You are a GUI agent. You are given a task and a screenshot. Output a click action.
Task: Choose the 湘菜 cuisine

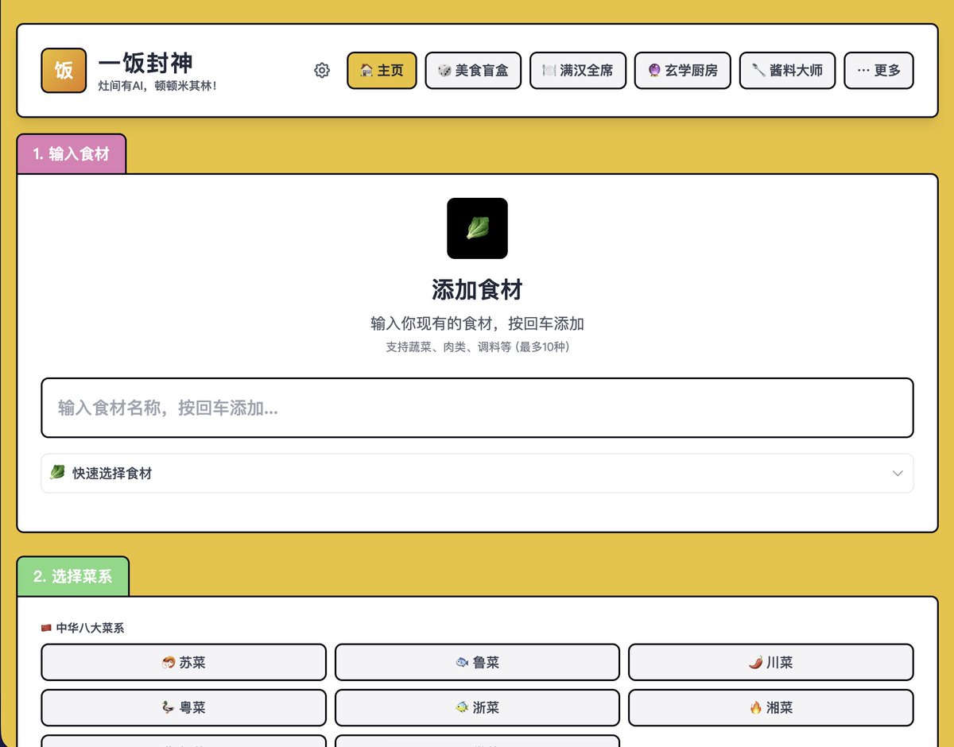[x=770, y=707]
